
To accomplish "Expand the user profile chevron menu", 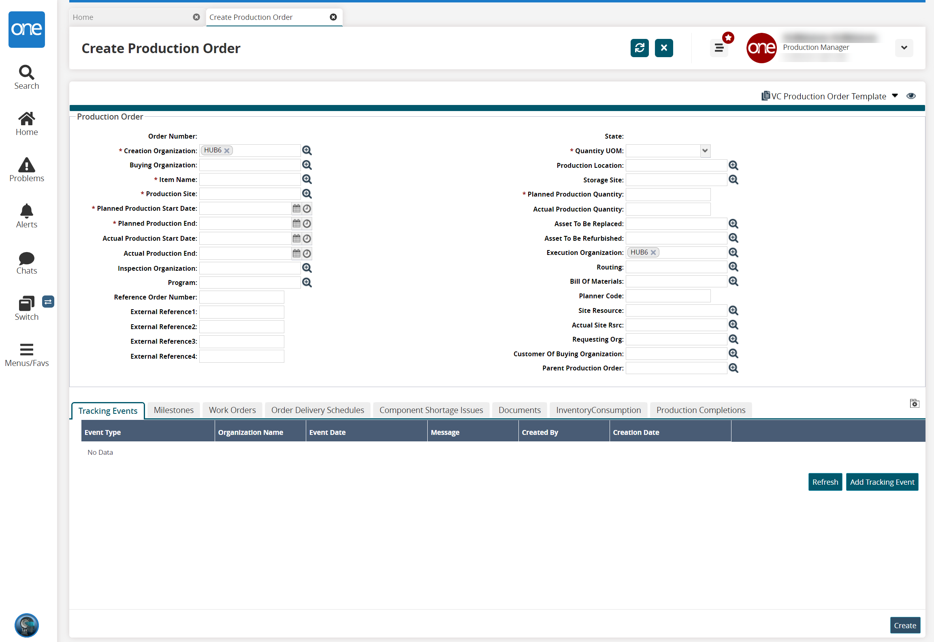I will 904,48.
